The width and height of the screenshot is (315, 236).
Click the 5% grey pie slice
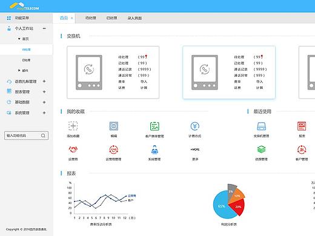231,191
